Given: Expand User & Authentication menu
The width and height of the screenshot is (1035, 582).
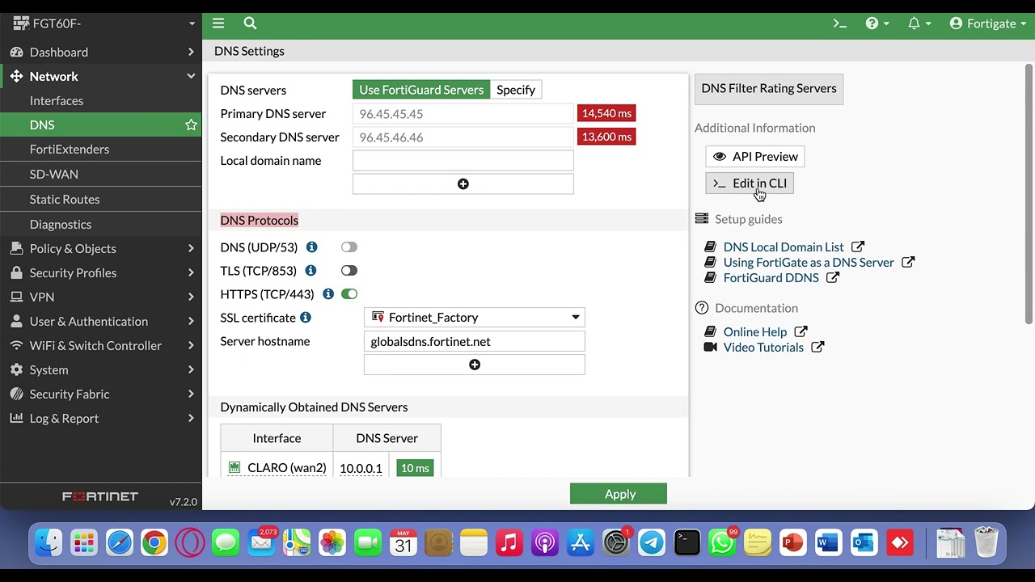Looking at the screenshot, I should [x=101, y=321].
